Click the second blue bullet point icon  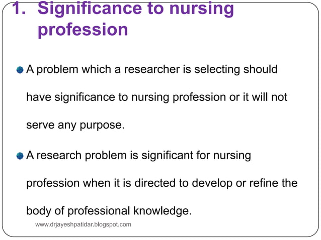pos(20,156)
